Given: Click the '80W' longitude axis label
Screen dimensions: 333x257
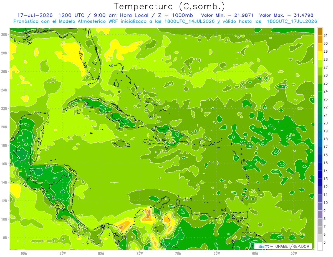Looking at the screenshot, I should click(x=101, y=253).
